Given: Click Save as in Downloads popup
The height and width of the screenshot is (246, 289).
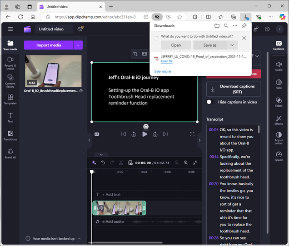Looking at the screenshot, I should point(210,45).
